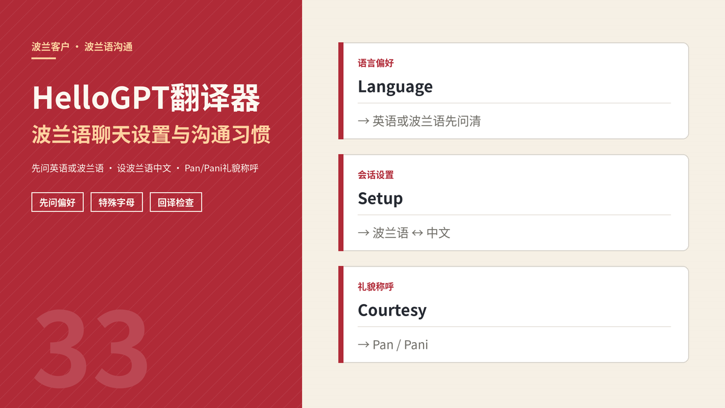Click the text 英语或波兰语先问清
The width and height of the screenshot is (725, 408).
click(427, 121)
